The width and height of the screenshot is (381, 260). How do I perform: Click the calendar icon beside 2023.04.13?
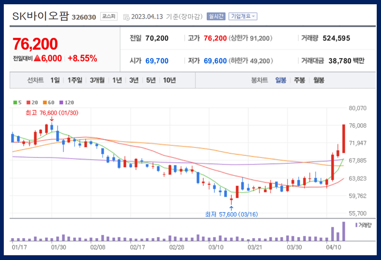(126, 17)
